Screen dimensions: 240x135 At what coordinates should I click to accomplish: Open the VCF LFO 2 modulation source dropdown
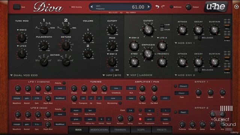162,38
